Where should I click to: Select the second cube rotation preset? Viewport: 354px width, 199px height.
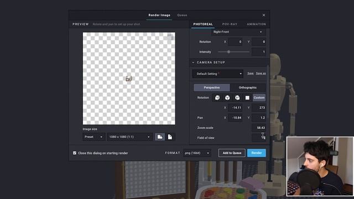227,98
